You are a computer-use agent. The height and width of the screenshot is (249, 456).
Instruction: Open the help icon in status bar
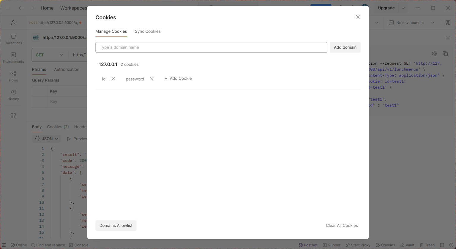451,245
